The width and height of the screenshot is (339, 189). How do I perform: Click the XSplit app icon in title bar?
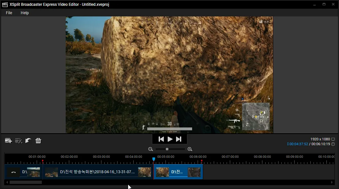(x=5, y=4)
